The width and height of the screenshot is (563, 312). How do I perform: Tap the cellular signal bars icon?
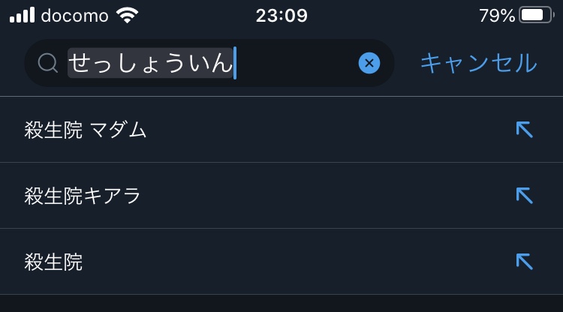pyautogui.click(x=23, y=15)
